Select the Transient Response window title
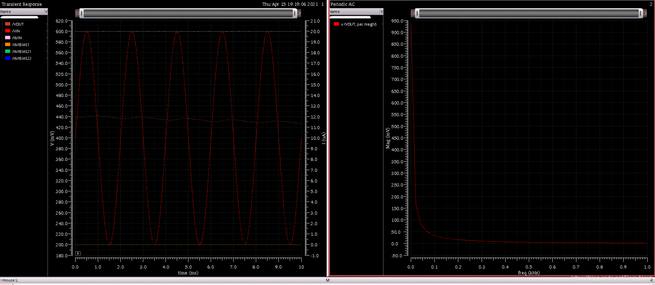The image size is (655, 285). [x=22, y=4]
